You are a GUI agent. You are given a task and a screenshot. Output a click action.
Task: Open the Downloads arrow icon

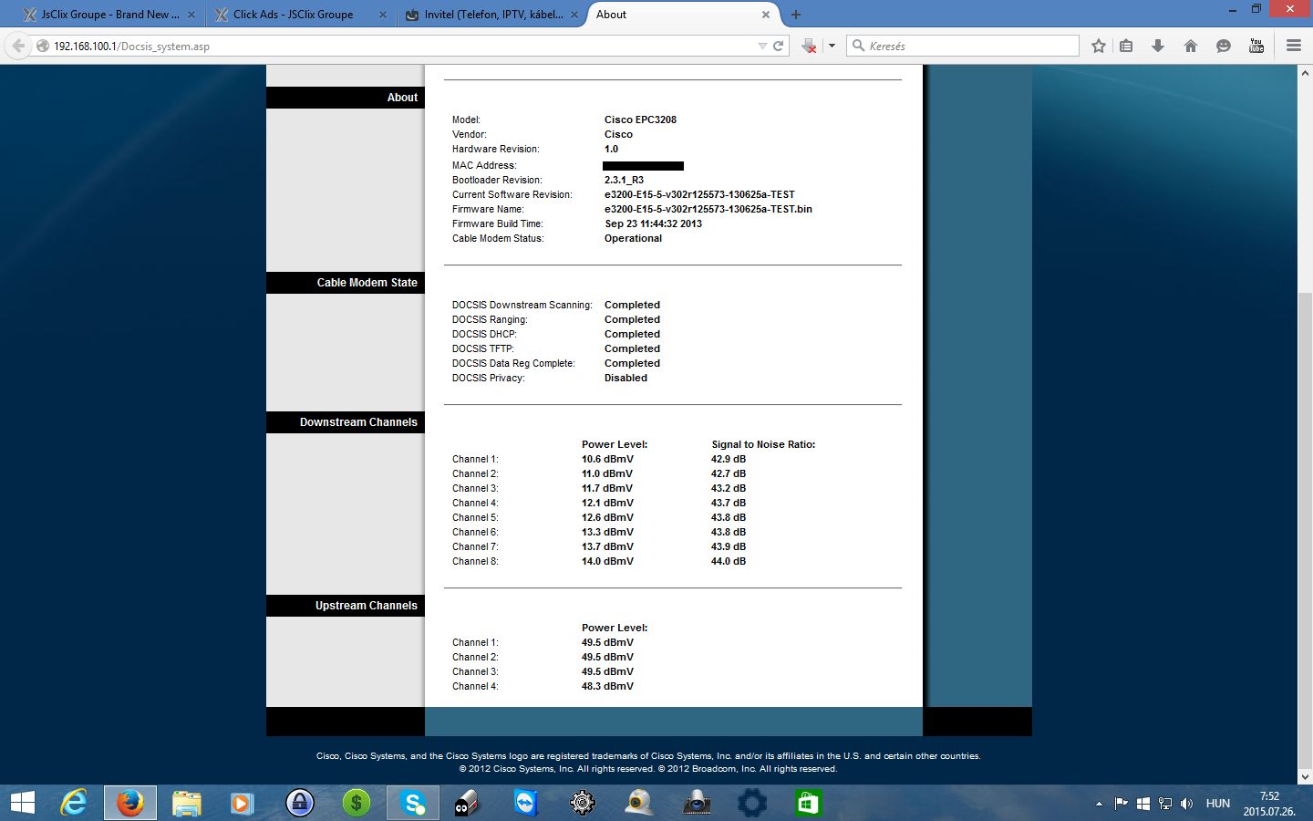1158,46
